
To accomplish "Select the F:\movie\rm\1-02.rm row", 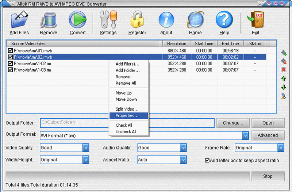I will (x=137, y=64).
